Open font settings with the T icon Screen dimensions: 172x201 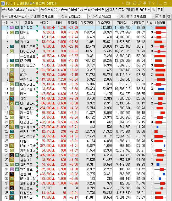pyautogui.click(x=149, y=3)
